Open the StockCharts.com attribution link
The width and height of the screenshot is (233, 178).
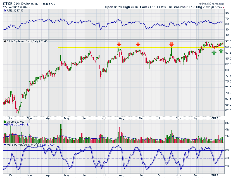(212, 4)
